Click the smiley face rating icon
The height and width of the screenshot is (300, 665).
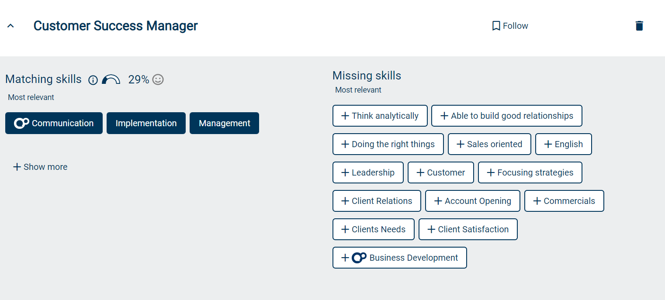click(158, 79)
